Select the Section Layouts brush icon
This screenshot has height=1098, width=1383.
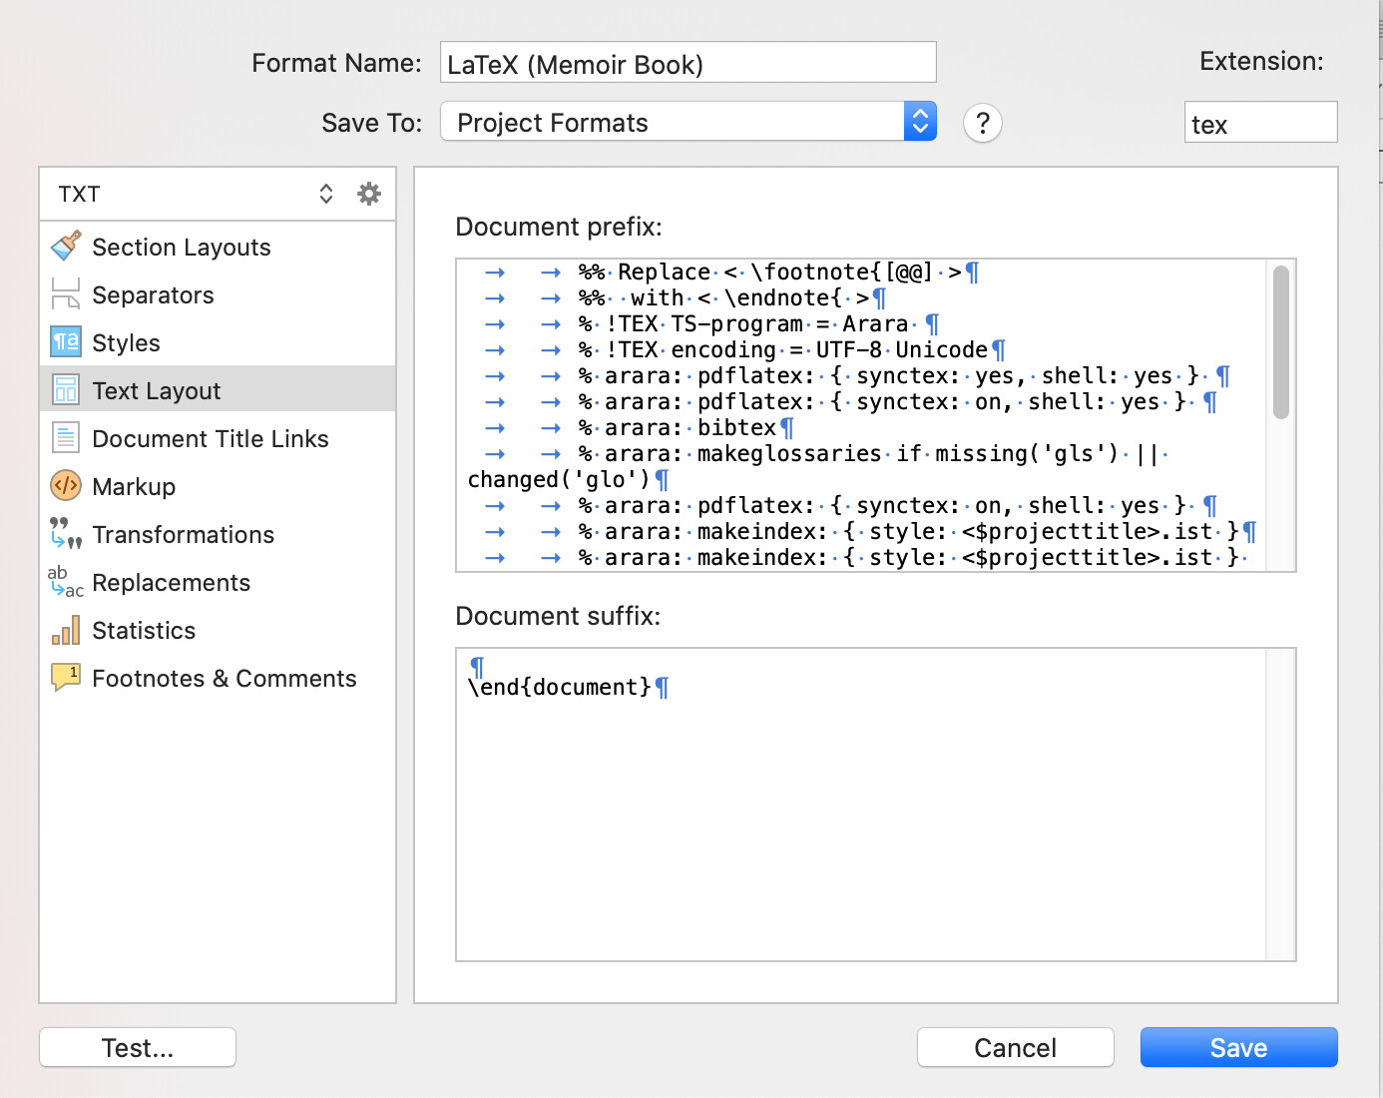coord(64,247)
